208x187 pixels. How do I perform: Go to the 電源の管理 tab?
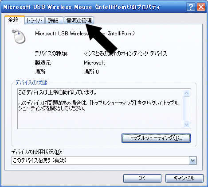coord(79,20)
